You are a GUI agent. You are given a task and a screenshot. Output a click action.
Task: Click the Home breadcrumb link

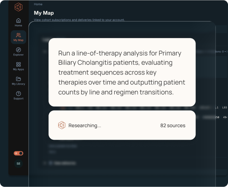38,4
